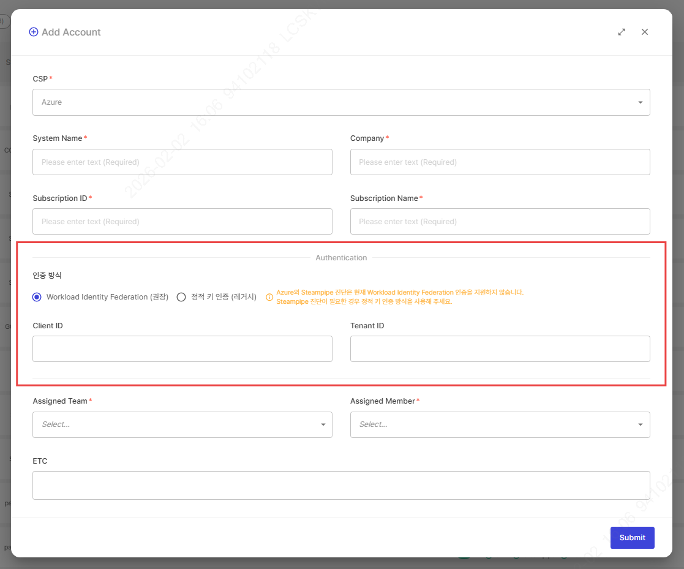Click the Client ID input field
This screenshot has height=569, width=684.
[182, 349]
